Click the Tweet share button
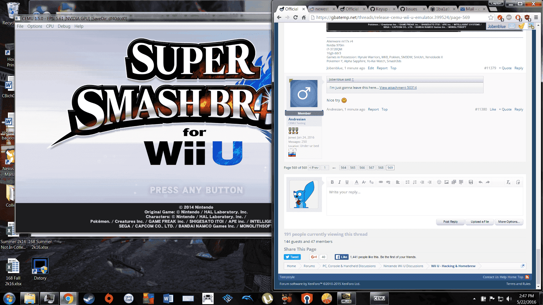The width and height of the screenshot is (543, 305). 292,257
